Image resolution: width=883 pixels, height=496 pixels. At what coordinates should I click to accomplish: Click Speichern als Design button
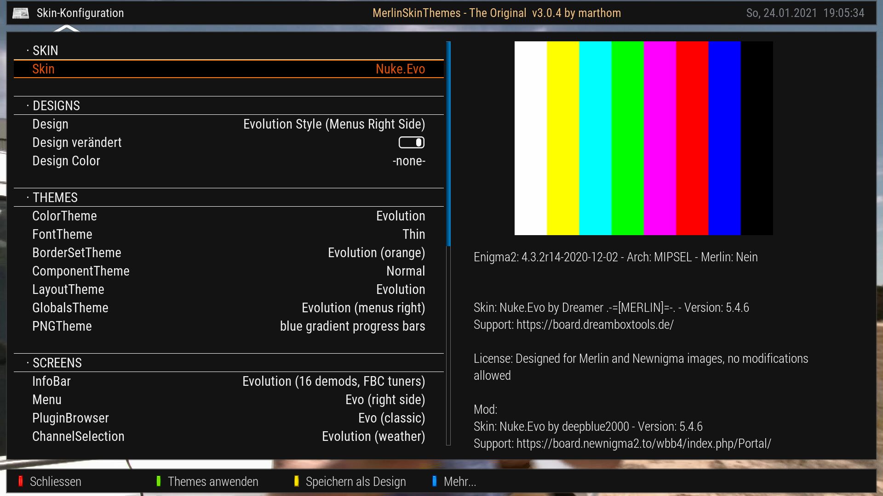(356, 481)
